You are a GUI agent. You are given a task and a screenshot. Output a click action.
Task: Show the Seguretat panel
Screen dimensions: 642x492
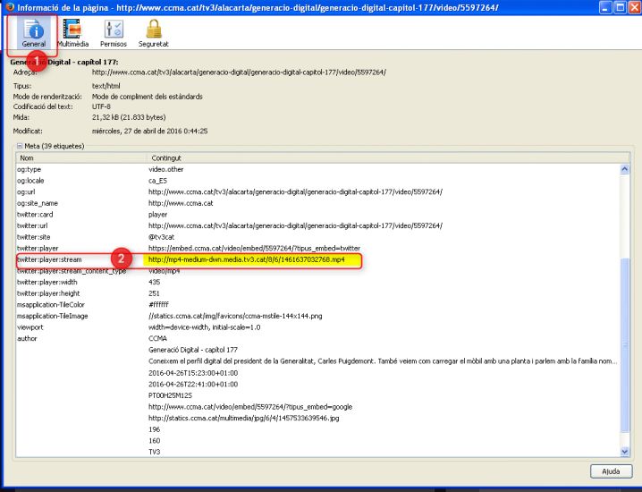click(153, 32)
